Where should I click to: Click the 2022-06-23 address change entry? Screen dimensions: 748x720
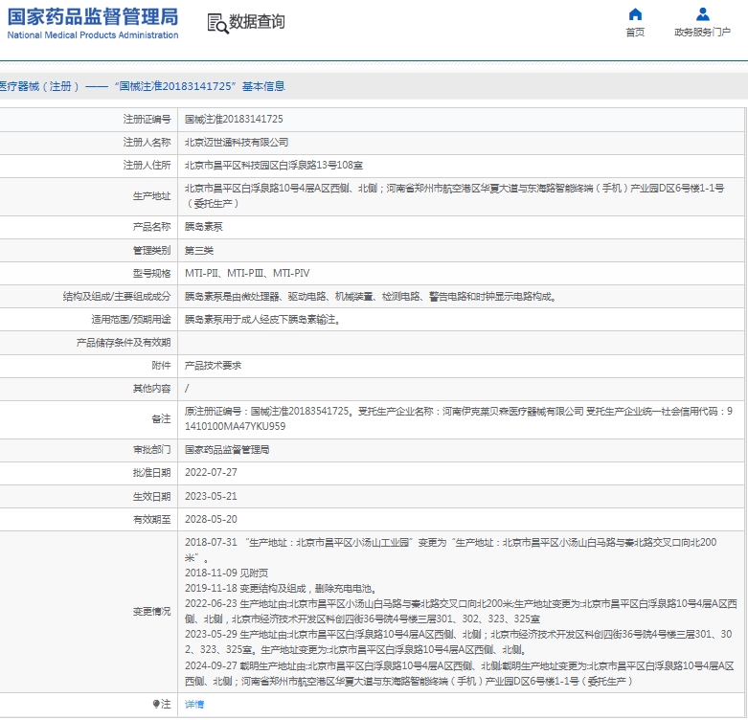click(461, 611)
